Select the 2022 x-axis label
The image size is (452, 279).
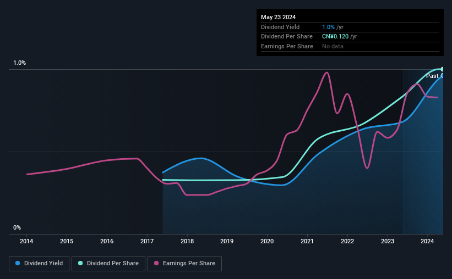347,241
